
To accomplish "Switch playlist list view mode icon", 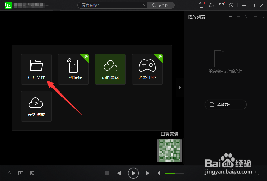I will [255, 17].
